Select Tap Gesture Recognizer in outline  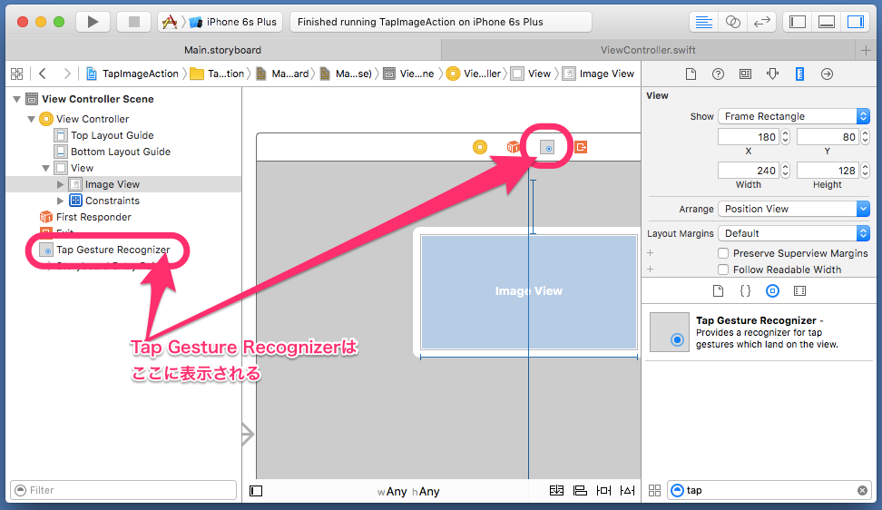click(x=106, y=250)
